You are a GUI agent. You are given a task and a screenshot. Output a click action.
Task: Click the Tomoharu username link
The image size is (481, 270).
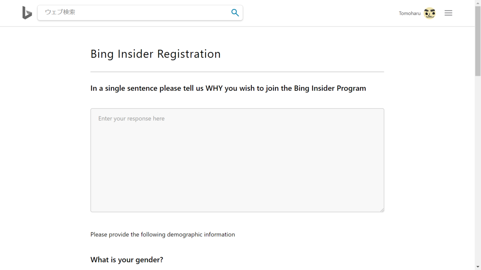point(409,14)
